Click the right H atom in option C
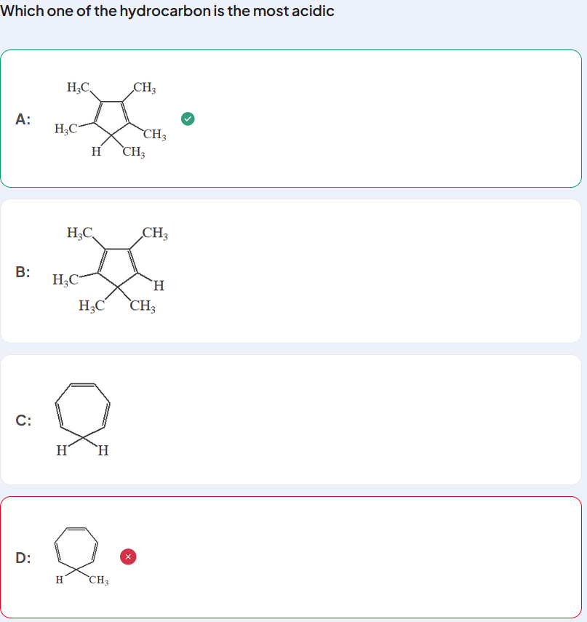 (103, 450)
